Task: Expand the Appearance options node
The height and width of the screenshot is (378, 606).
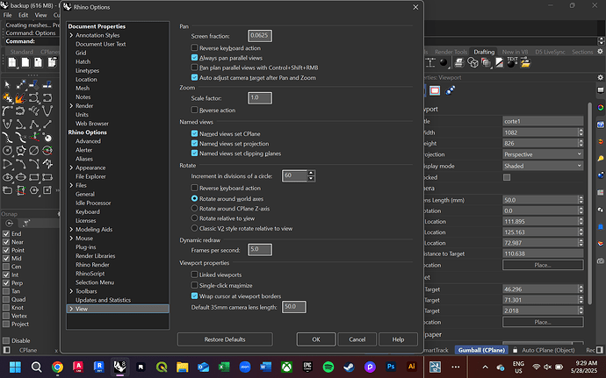Action: (71, 168)
